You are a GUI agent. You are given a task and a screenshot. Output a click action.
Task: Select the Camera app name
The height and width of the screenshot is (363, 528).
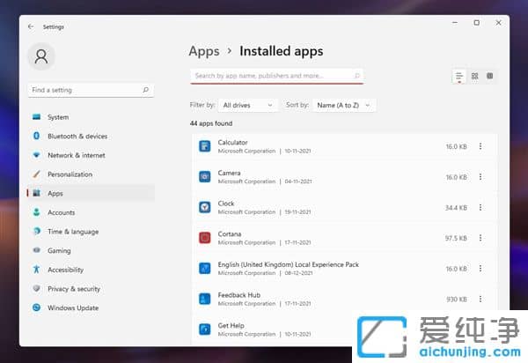229,173
